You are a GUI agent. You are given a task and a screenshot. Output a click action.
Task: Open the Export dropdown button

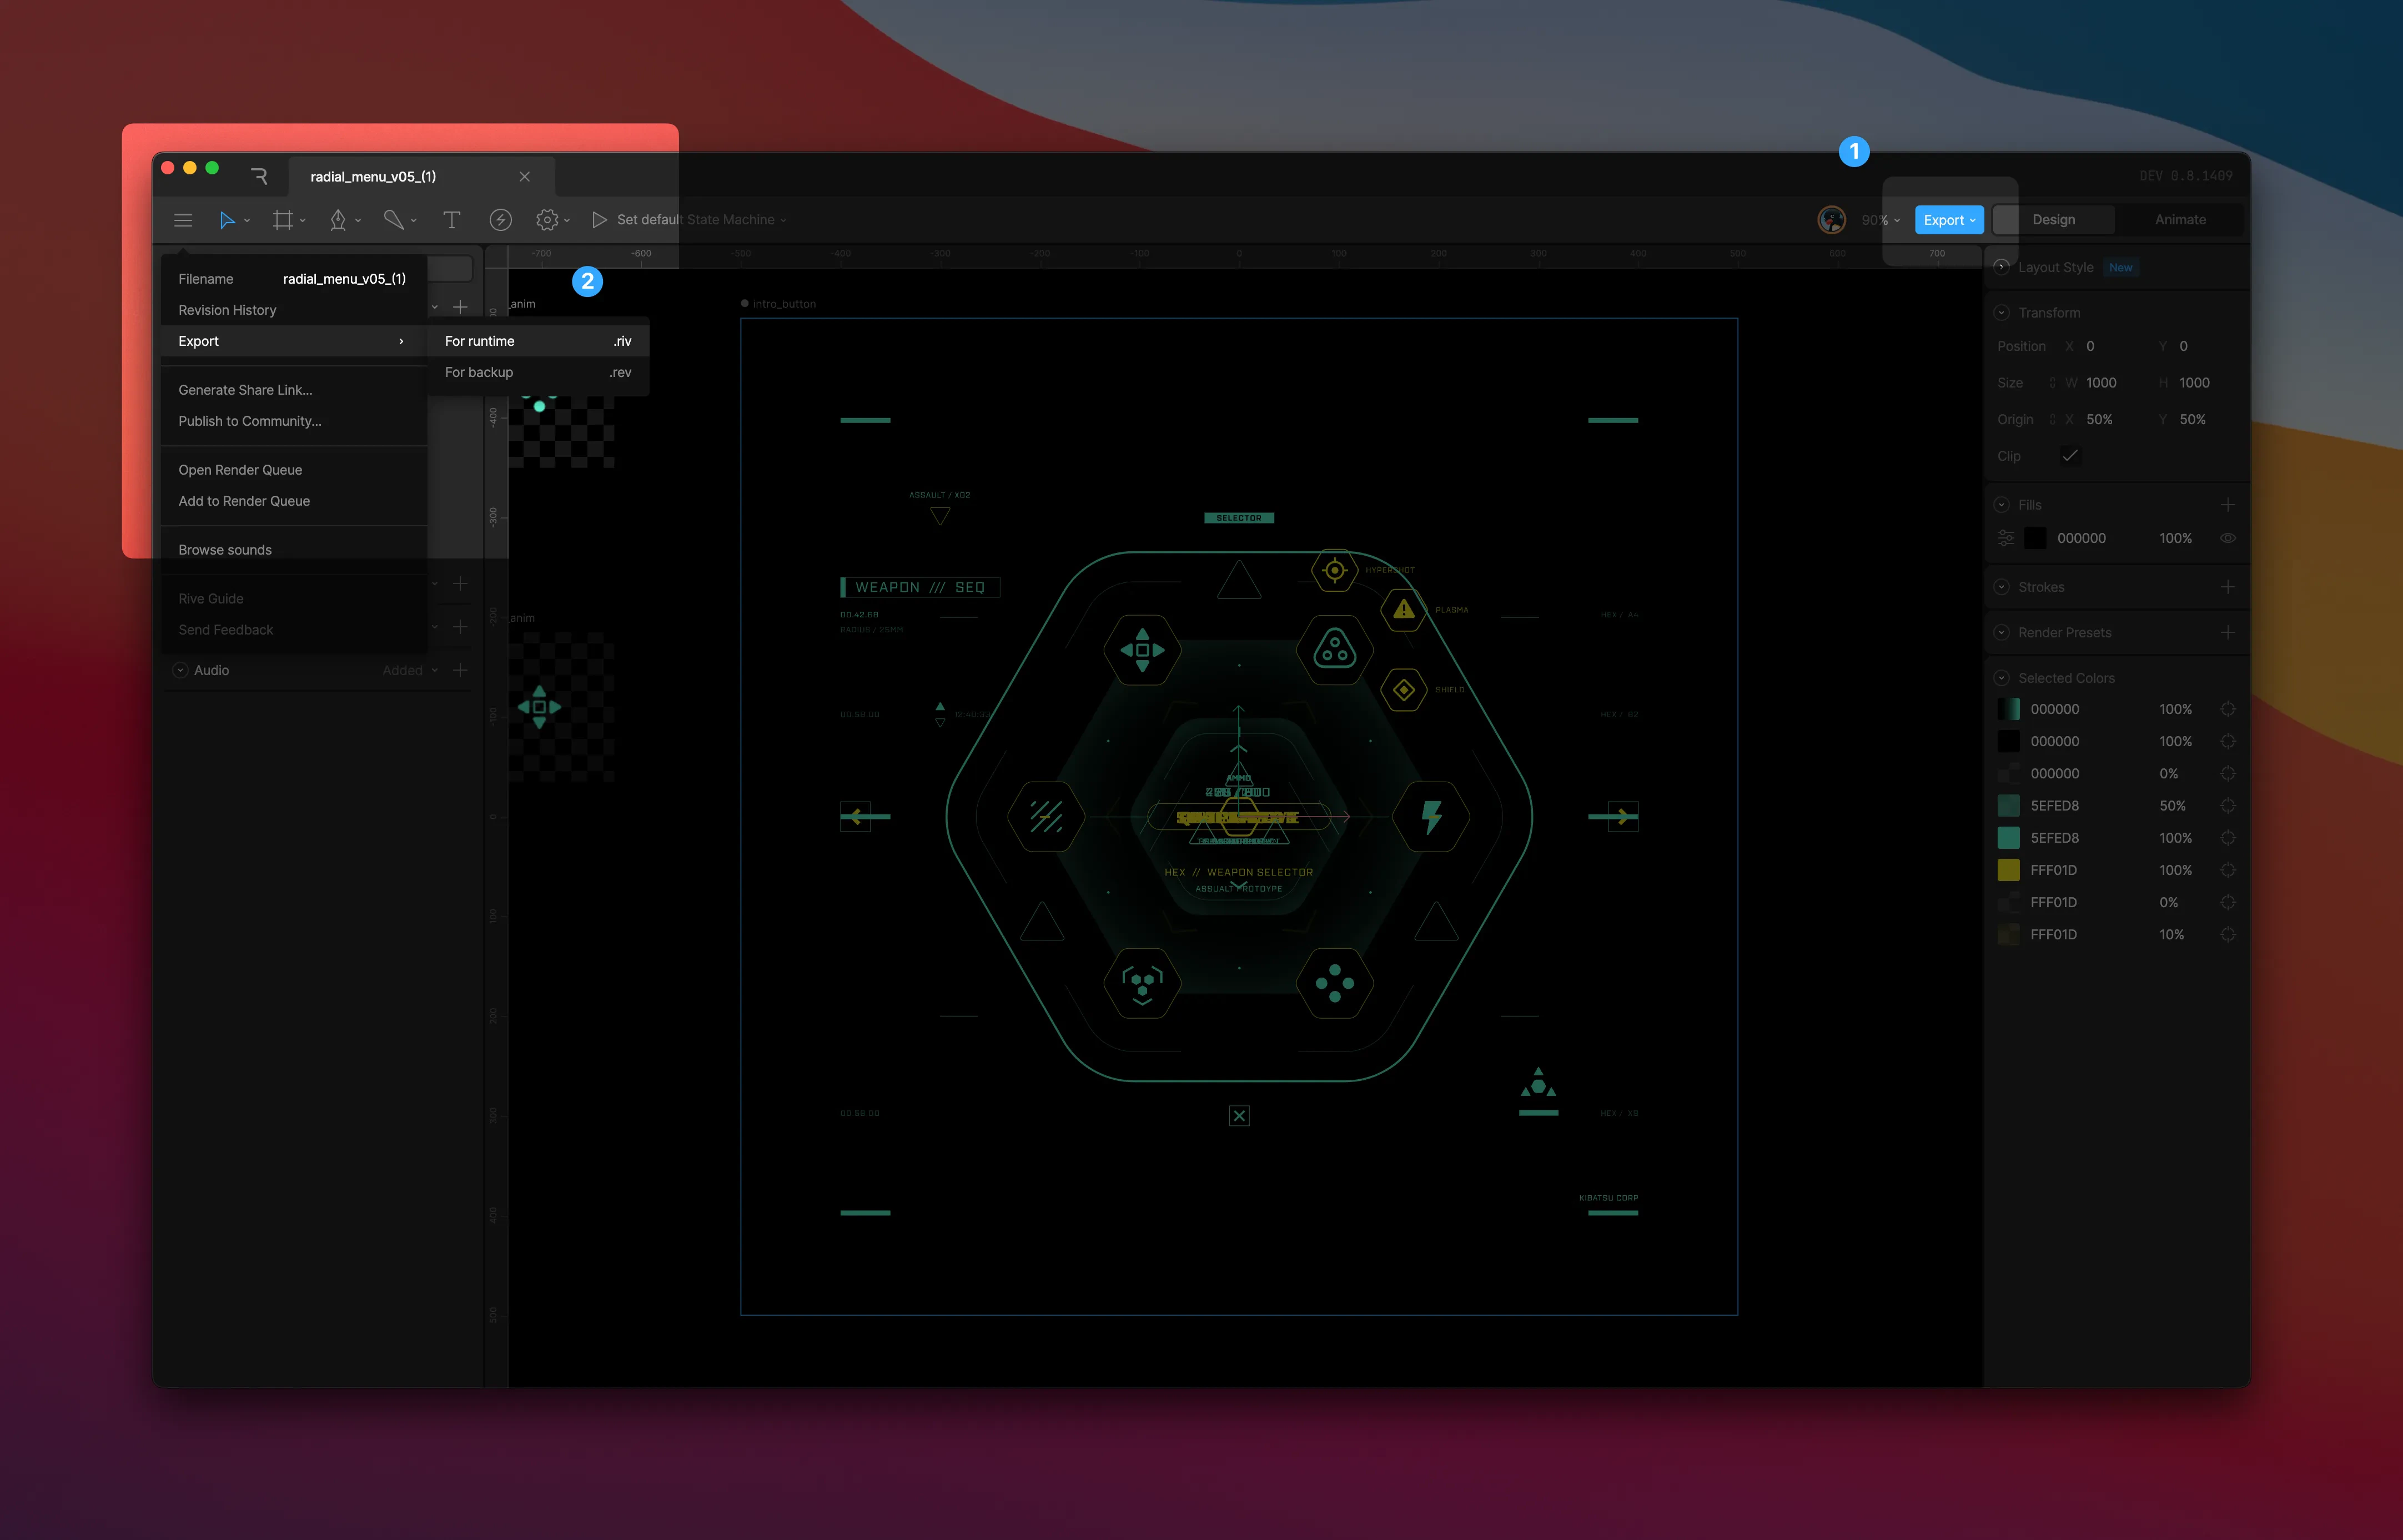point(1948,220)
